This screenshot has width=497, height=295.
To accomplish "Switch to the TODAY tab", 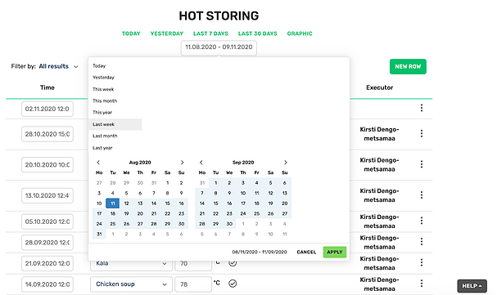I will [x=131, y=34].
